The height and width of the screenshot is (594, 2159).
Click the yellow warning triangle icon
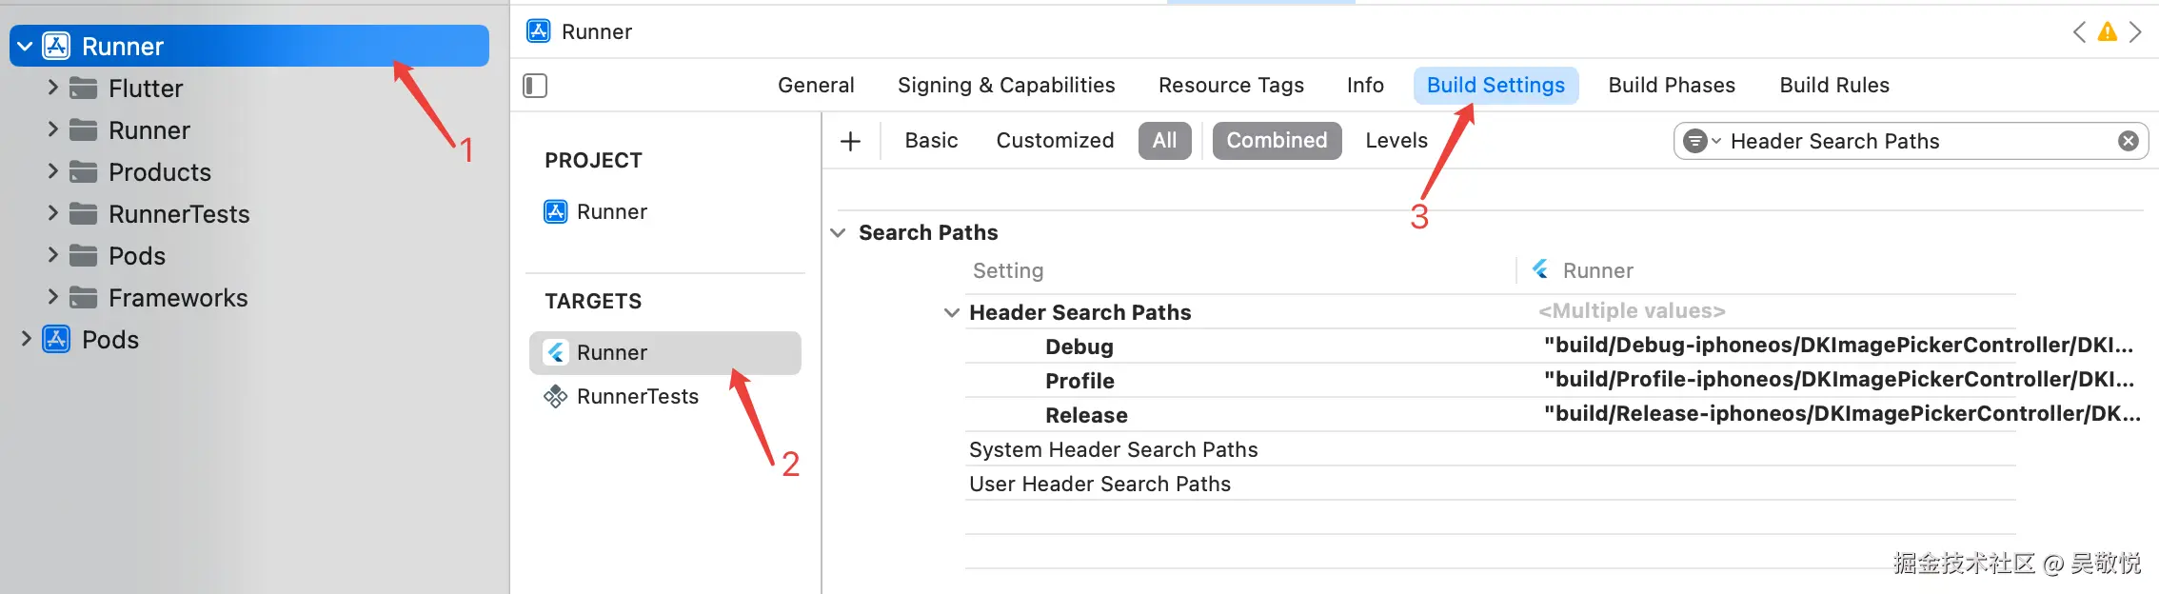[x=2108, y=32]
